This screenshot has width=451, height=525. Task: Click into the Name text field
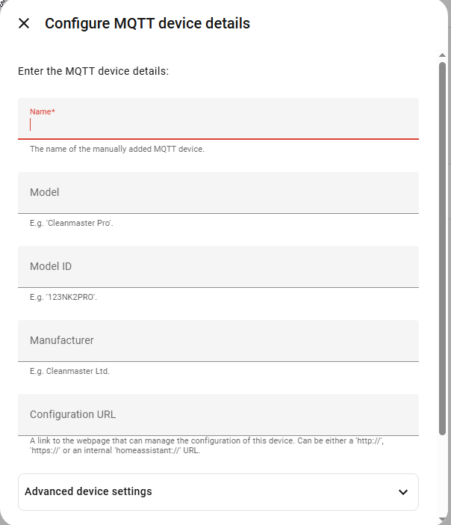[x=218, y=125]
